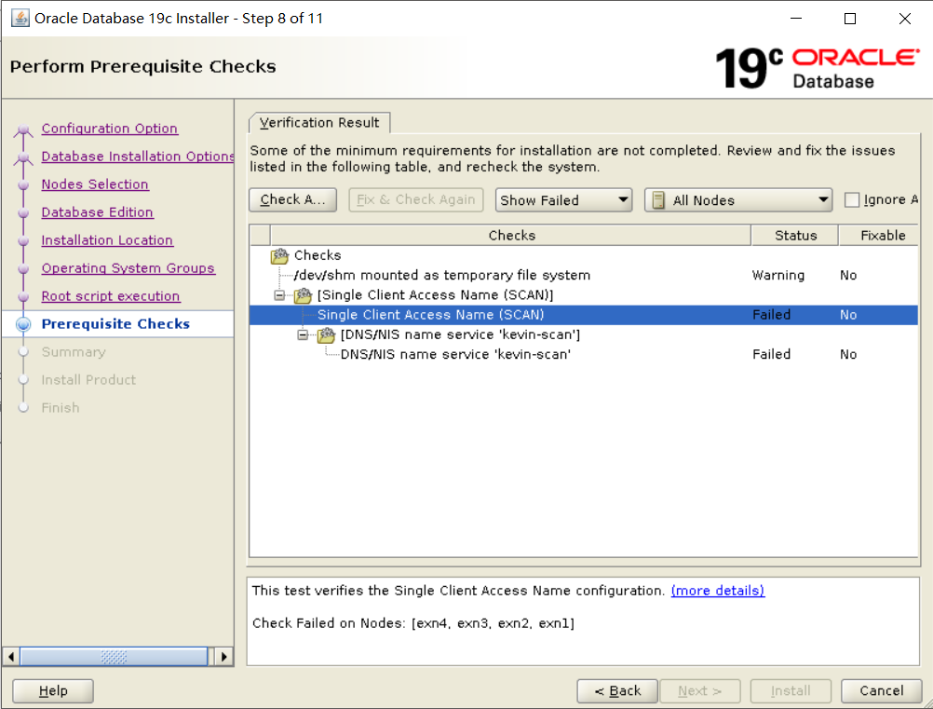Click the Install button
This screenshot has height=709, width=933.
791,691
